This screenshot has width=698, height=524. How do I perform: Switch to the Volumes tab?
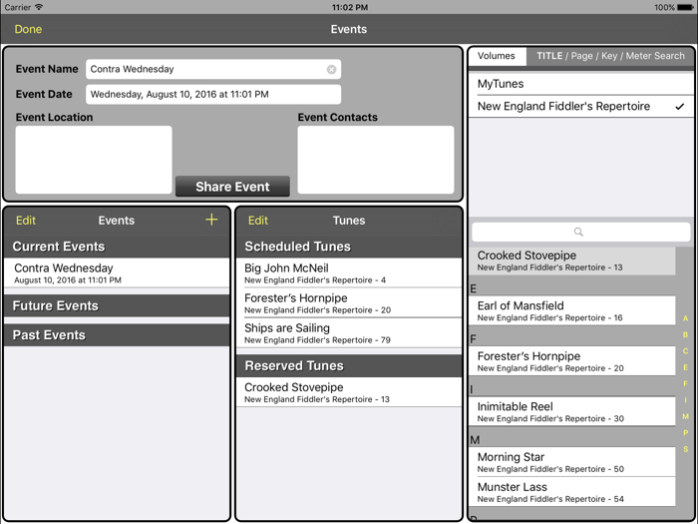coord(497,56)
